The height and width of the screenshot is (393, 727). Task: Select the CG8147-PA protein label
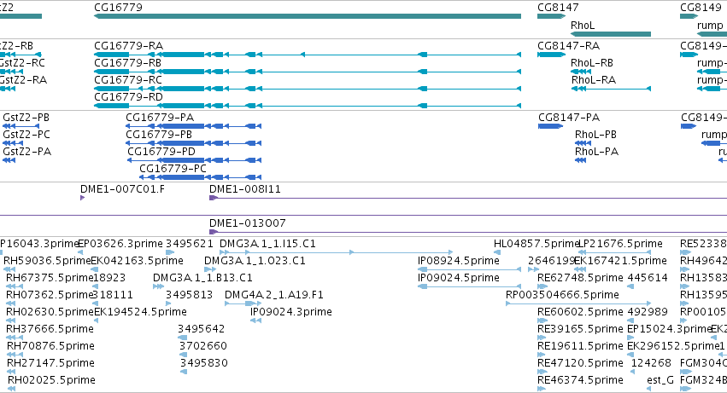(569, 118)
